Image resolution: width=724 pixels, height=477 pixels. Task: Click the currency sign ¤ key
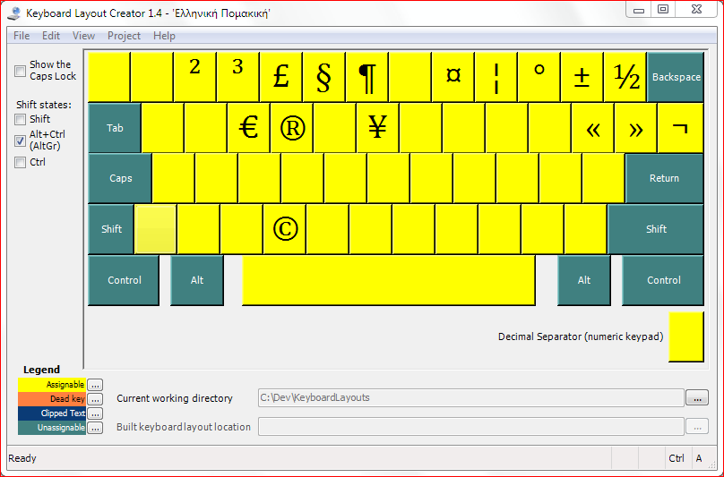click(453, 77)
